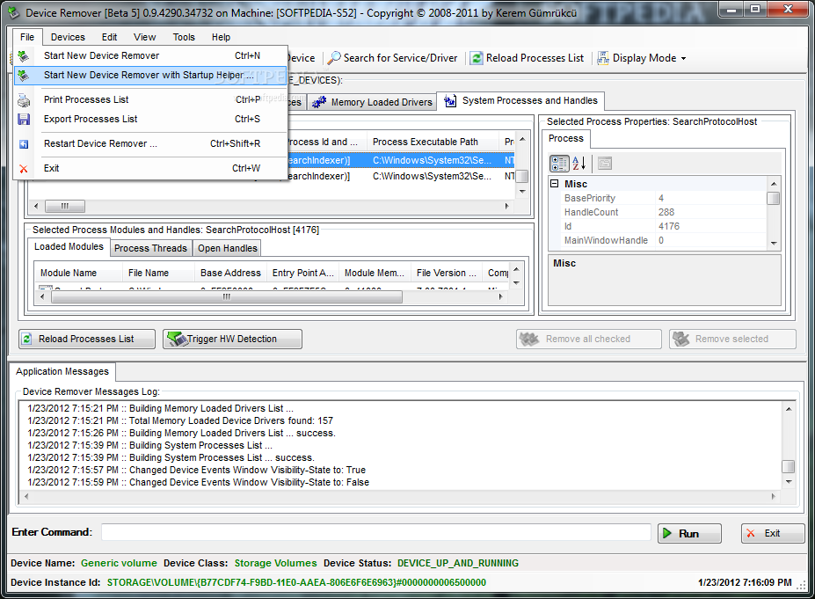815x599 pixels.
Task: Select the Process tab in properties panel
Action: tap(566, 138)
